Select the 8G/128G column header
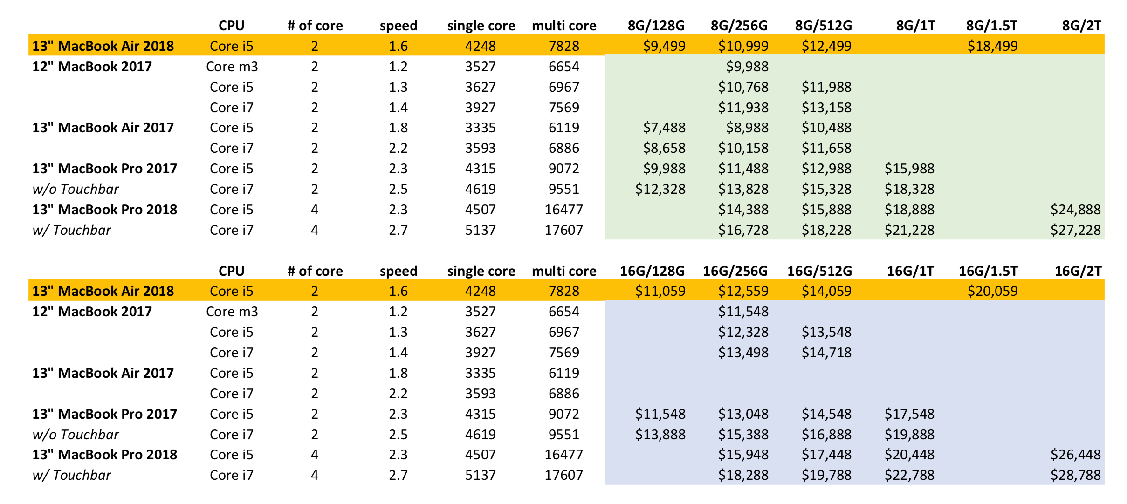This screenshot has height=504, width=1127. [656, 26]
